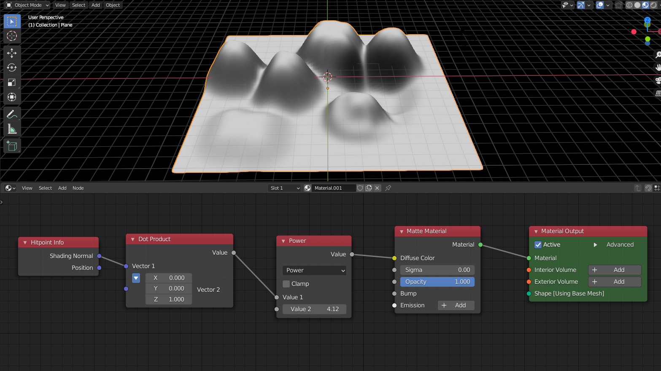Activate the Move tool
The image size is (661, 371).
point(12,53)
